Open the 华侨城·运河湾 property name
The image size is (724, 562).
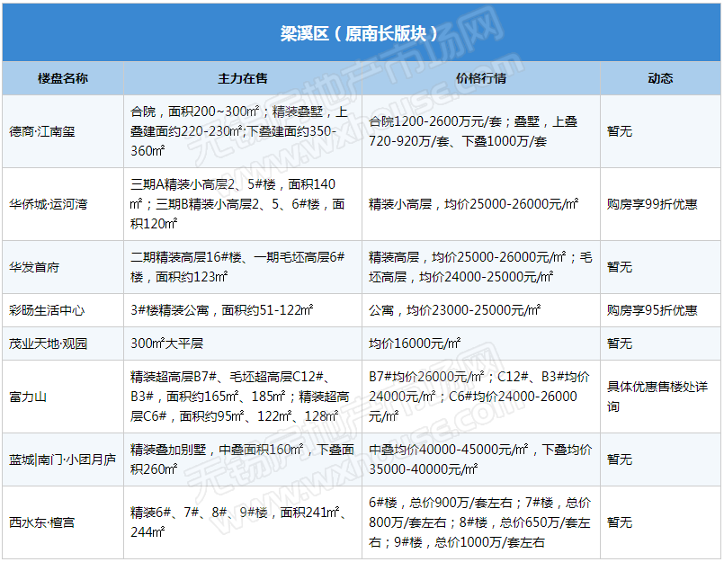(48, 204)
